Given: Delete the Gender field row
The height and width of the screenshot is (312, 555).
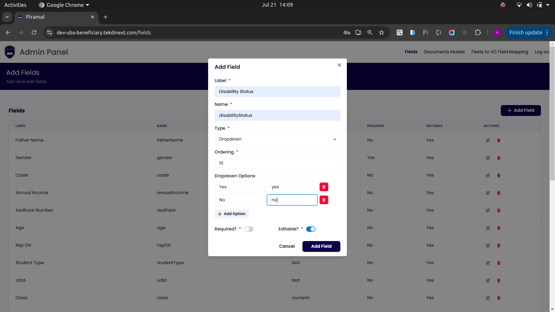Looking at the screenshot, I should (x=499, y=158).
